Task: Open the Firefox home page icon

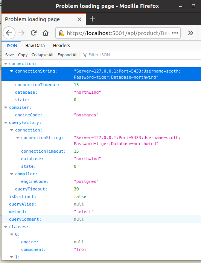Action: pos(46,33)
